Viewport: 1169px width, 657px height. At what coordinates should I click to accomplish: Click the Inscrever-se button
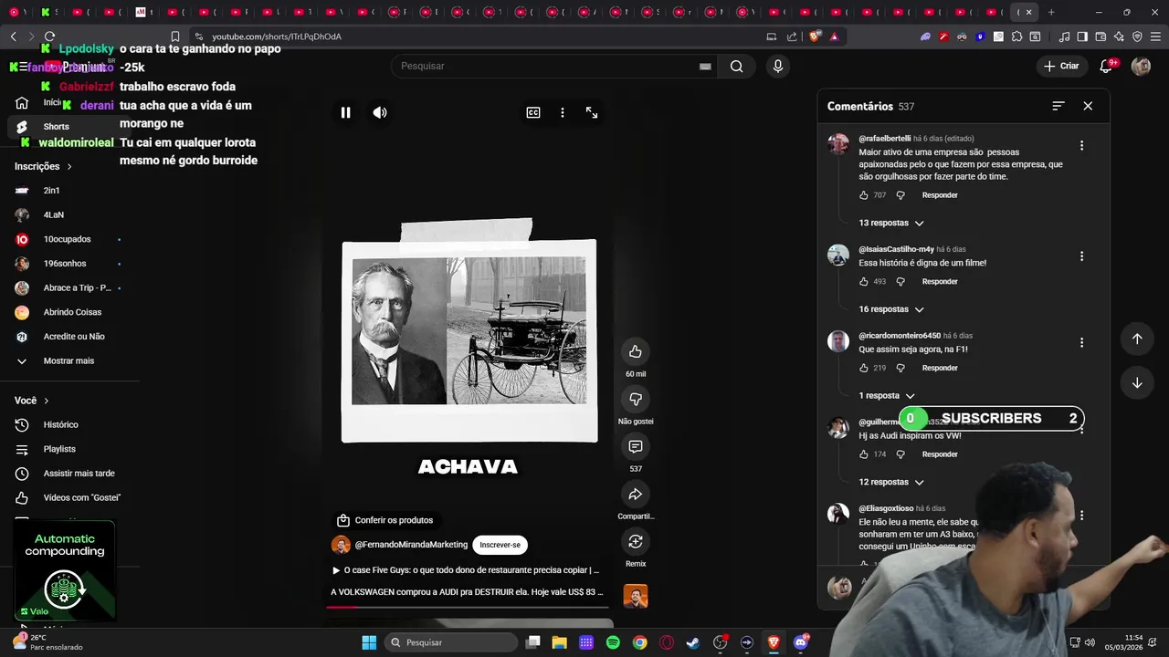(x=500, y=545)
